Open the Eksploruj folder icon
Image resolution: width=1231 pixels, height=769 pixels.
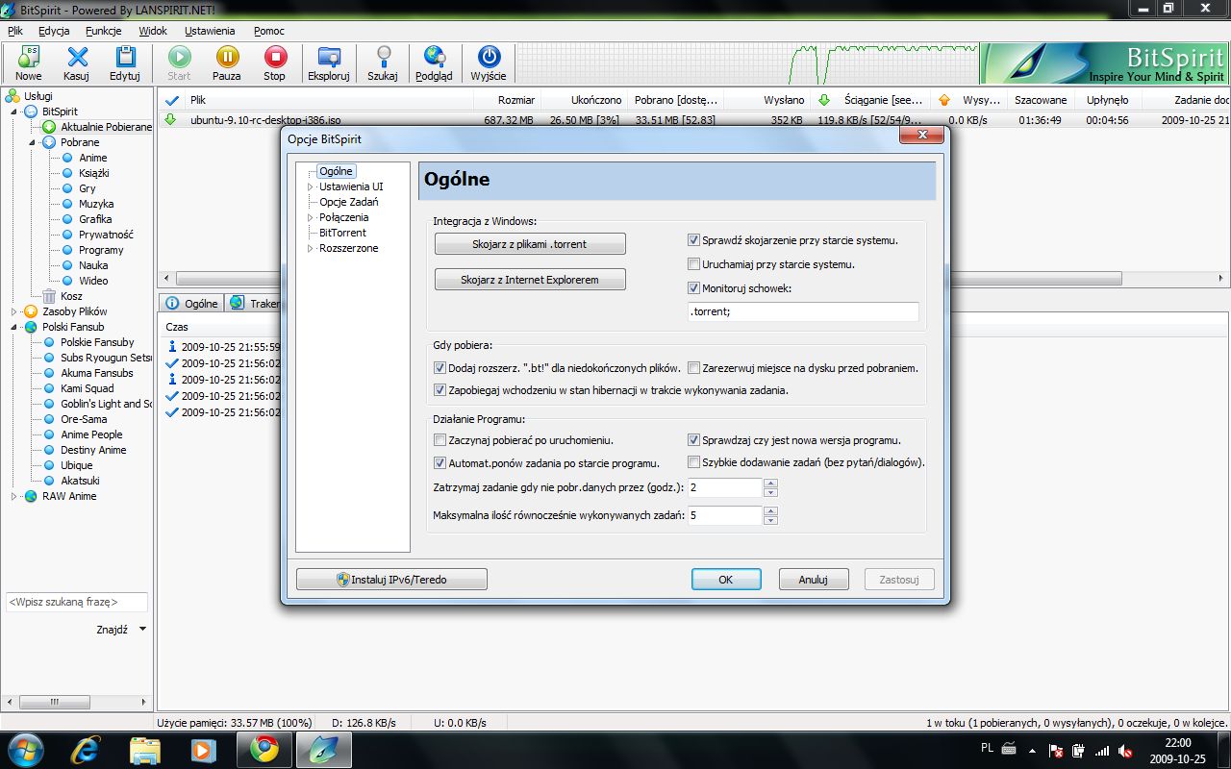(x=329, y=63)
